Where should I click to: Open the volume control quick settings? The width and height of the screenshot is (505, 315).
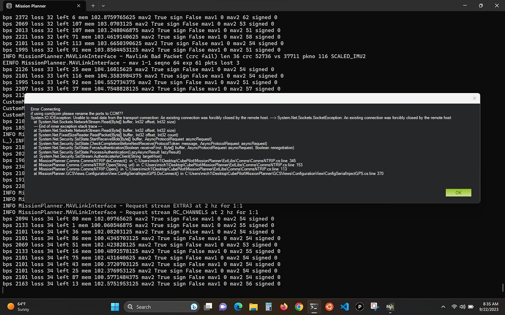(x=462, y=306)
